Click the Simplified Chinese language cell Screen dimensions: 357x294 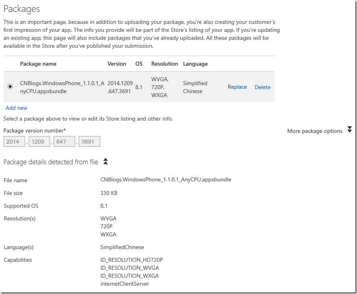(x=195, y=87)
